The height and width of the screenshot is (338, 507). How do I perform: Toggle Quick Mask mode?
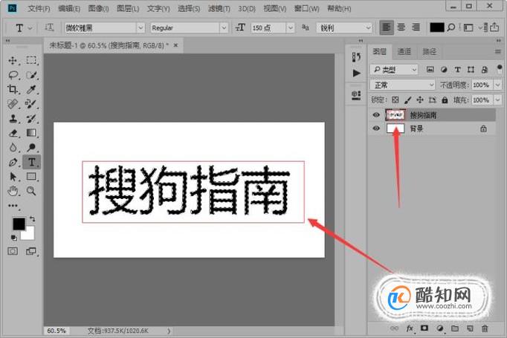(x=13, y=251)
